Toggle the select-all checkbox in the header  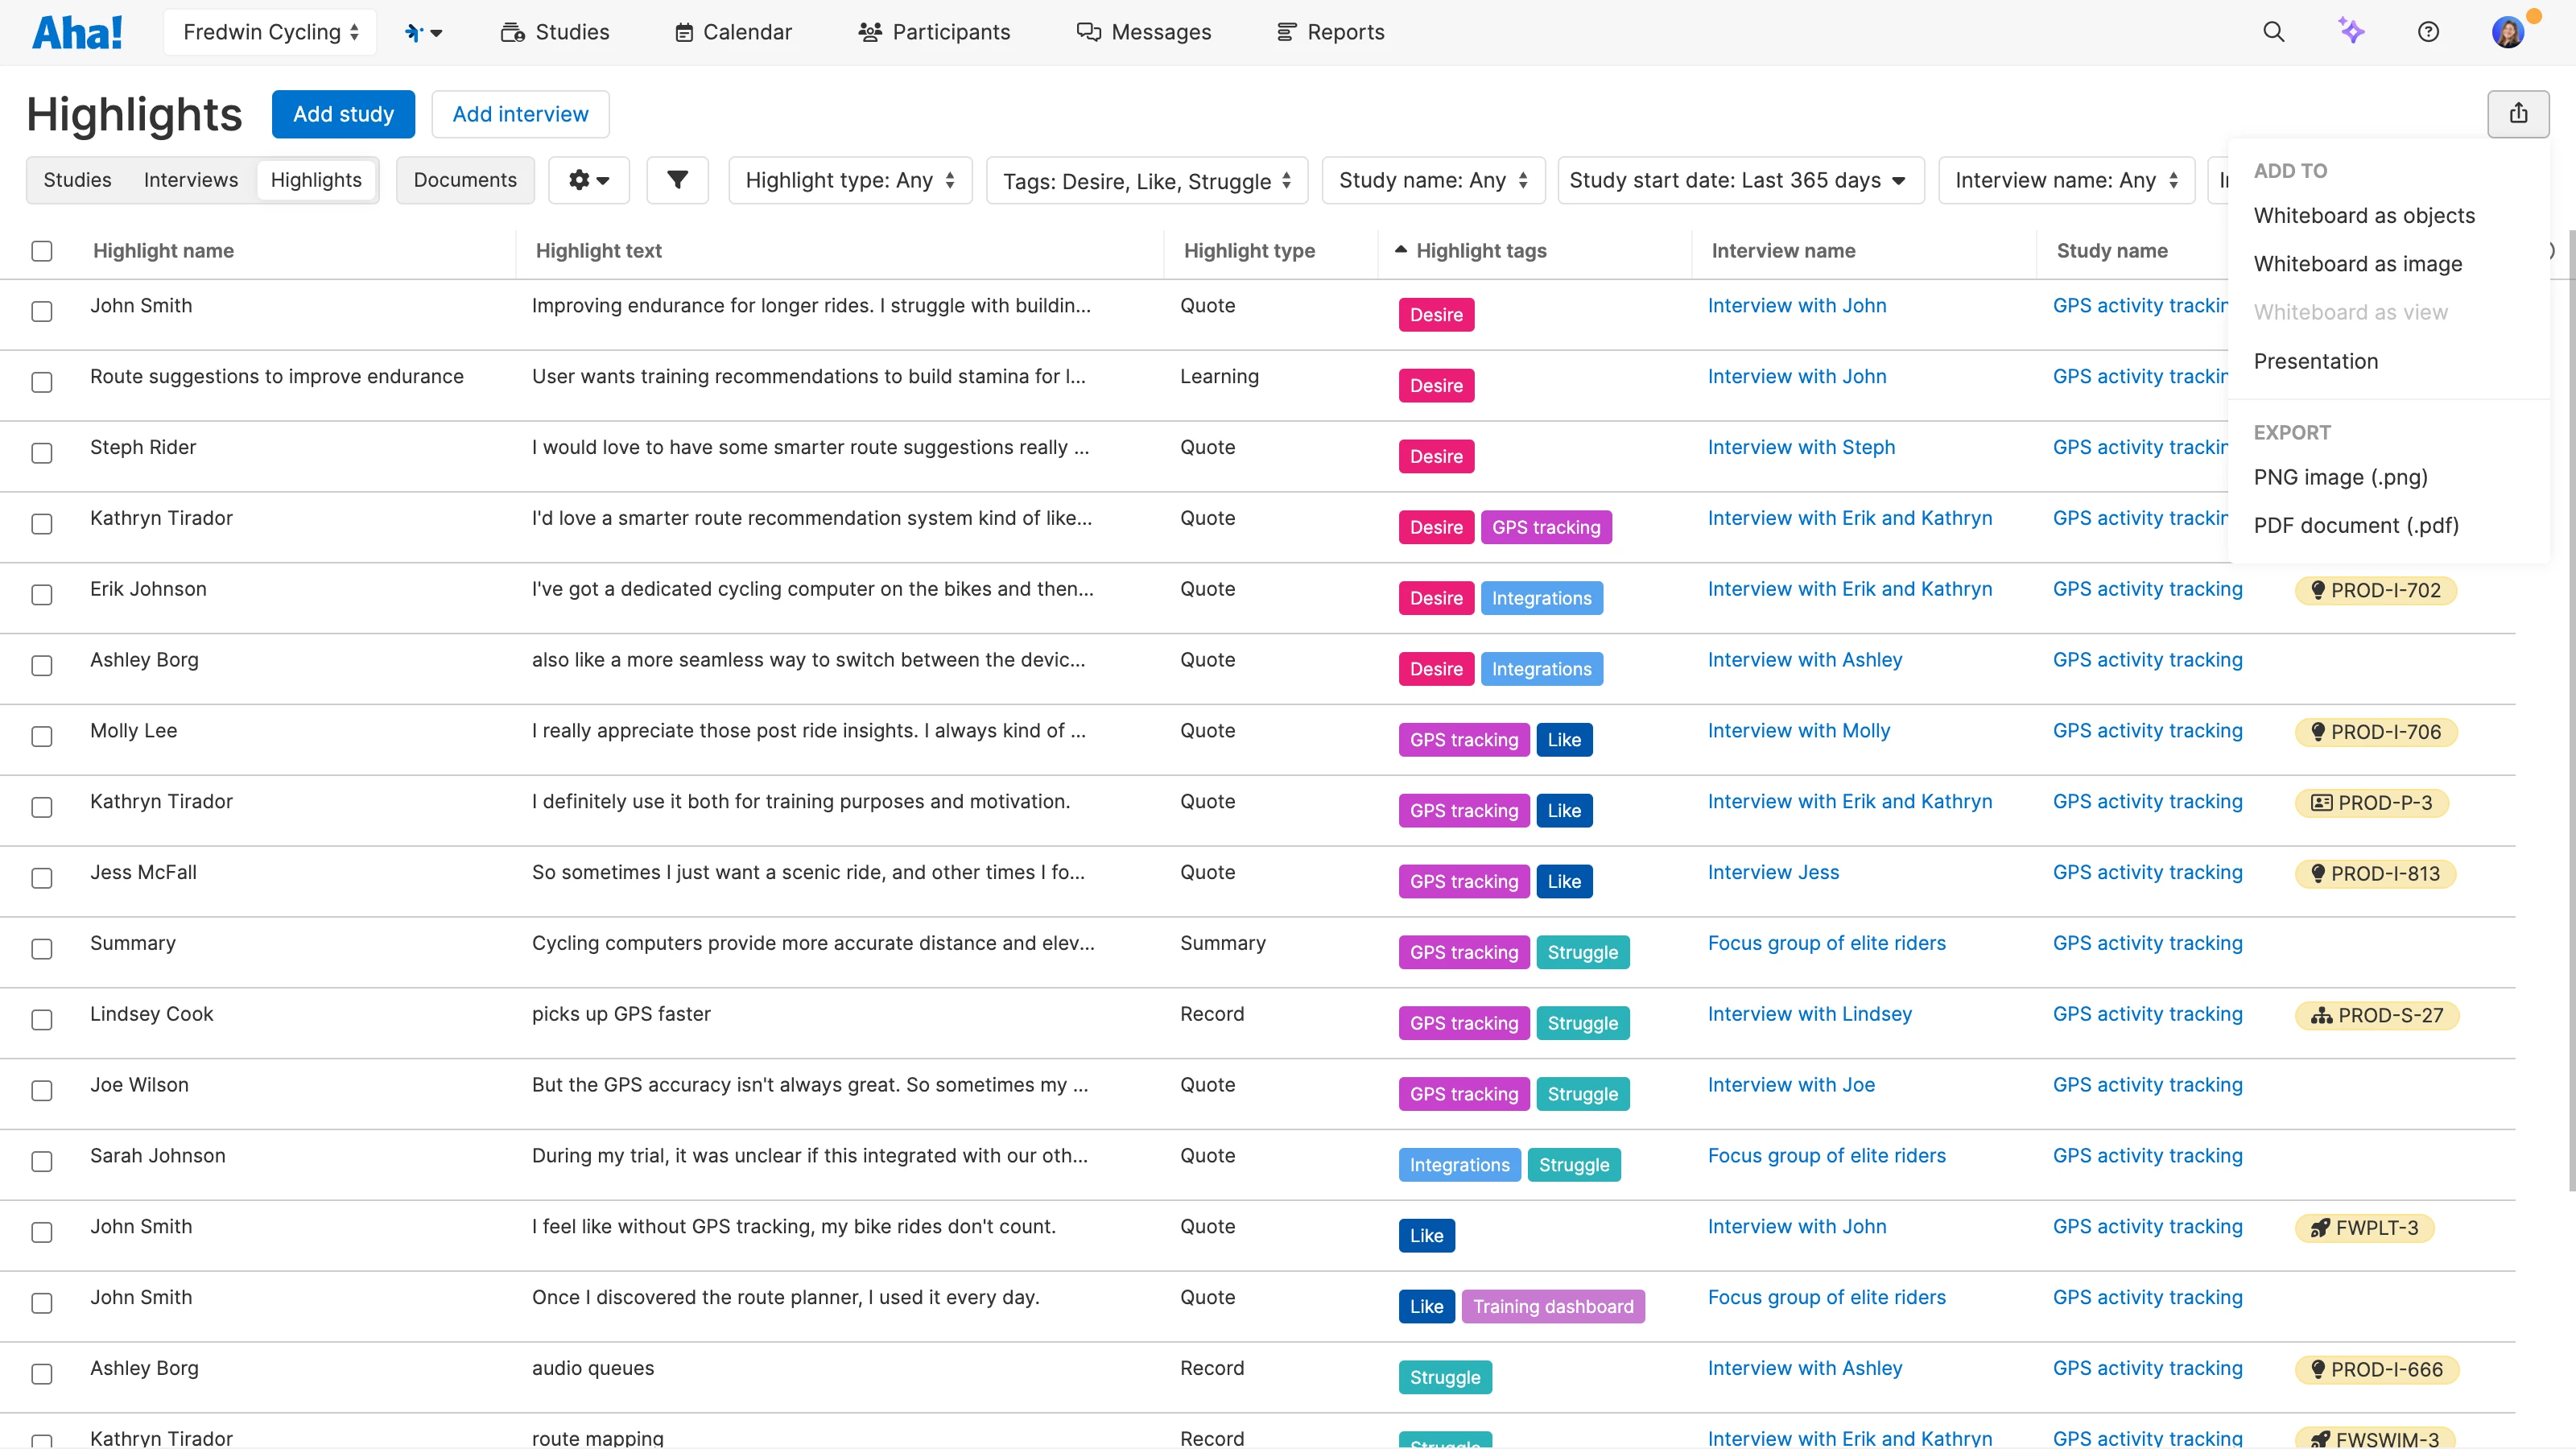[x=41, y=251]
